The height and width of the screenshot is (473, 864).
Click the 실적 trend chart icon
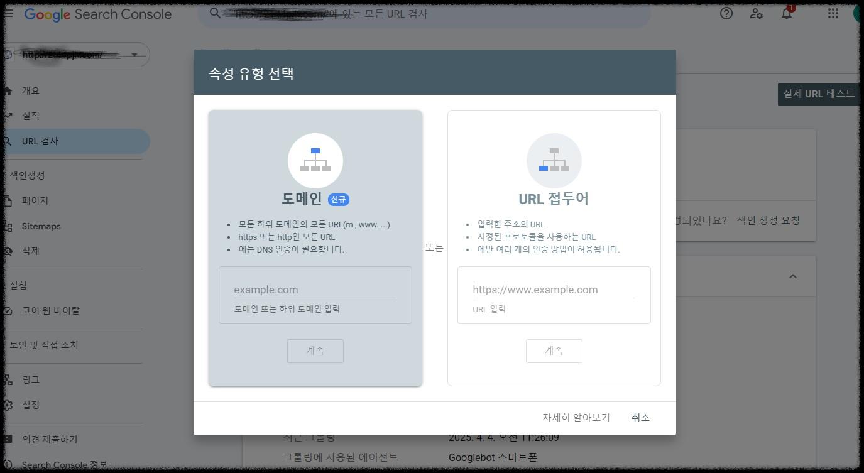click(x=7, y=116)
